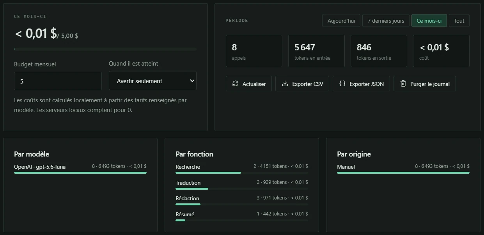Click the Actualiser button label

coord(254,84)
